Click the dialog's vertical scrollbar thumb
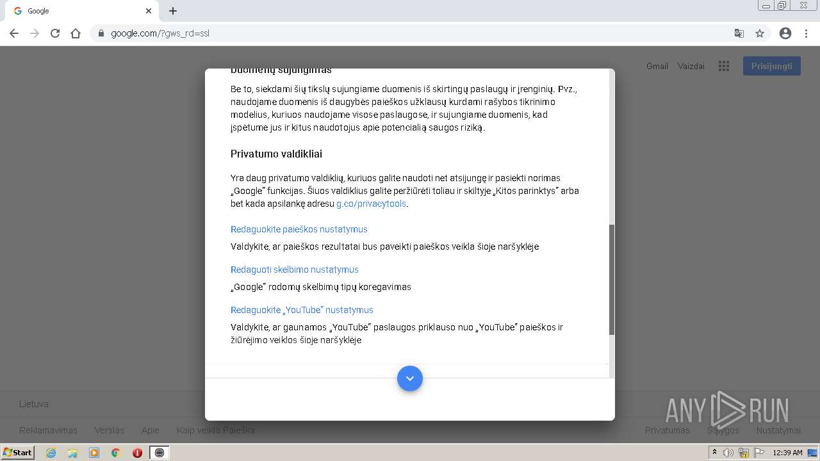Screen dimensions: 820x461 pos(612,279)
